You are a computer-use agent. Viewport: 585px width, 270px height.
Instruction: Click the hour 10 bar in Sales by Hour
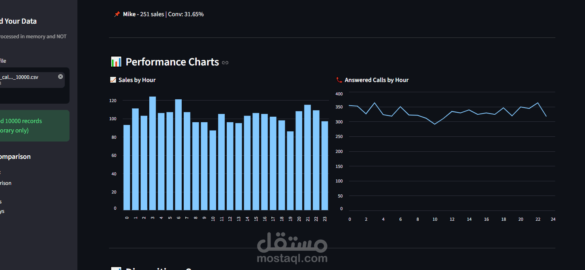(x=213, y=170)
